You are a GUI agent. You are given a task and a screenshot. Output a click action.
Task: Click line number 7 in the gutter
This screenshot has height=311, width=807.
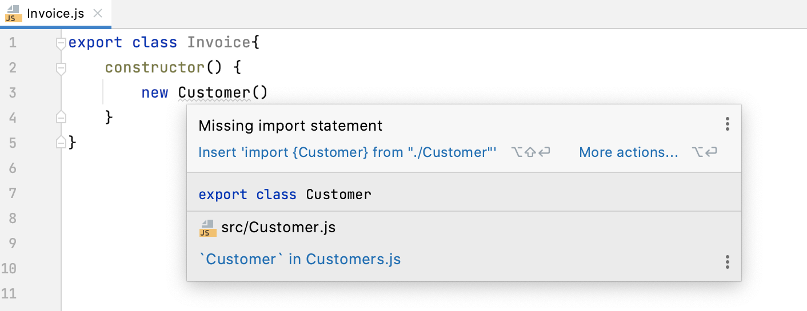(x=13, y=193)
